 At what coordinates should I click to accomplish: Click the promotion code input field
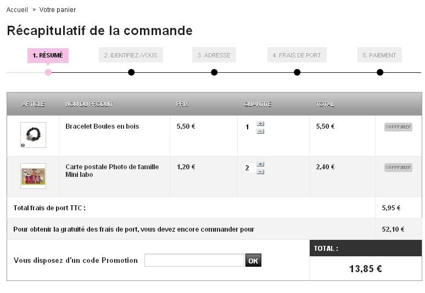[x=194, y=260]
